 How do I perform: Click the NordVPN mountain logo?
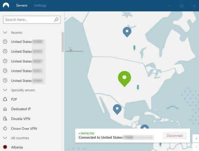pyautogui.click(x=6, y=5)
